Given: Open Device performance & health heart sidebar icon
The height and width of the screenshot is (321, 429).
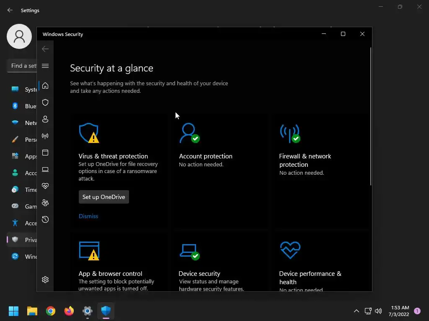Looking at the screenshot, I should 45,186.
